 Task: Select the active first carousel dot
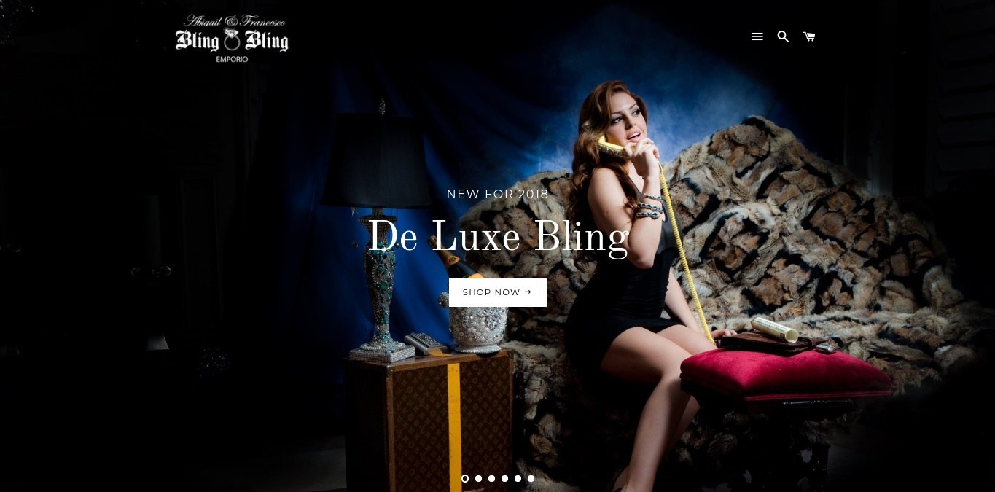click(x=465, y=479)
